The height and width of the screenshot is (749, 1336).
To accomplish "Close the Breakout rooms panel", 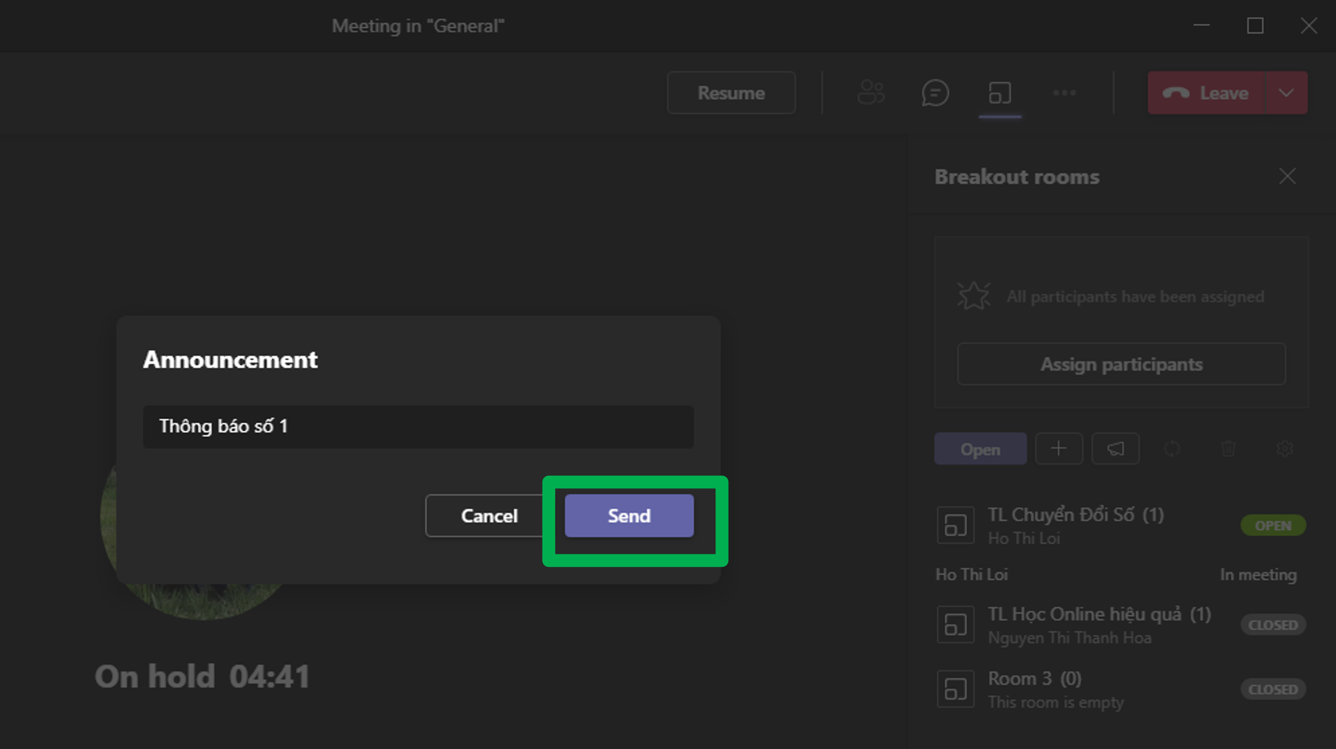I will pyautogui.click(x=1287, y=177).
